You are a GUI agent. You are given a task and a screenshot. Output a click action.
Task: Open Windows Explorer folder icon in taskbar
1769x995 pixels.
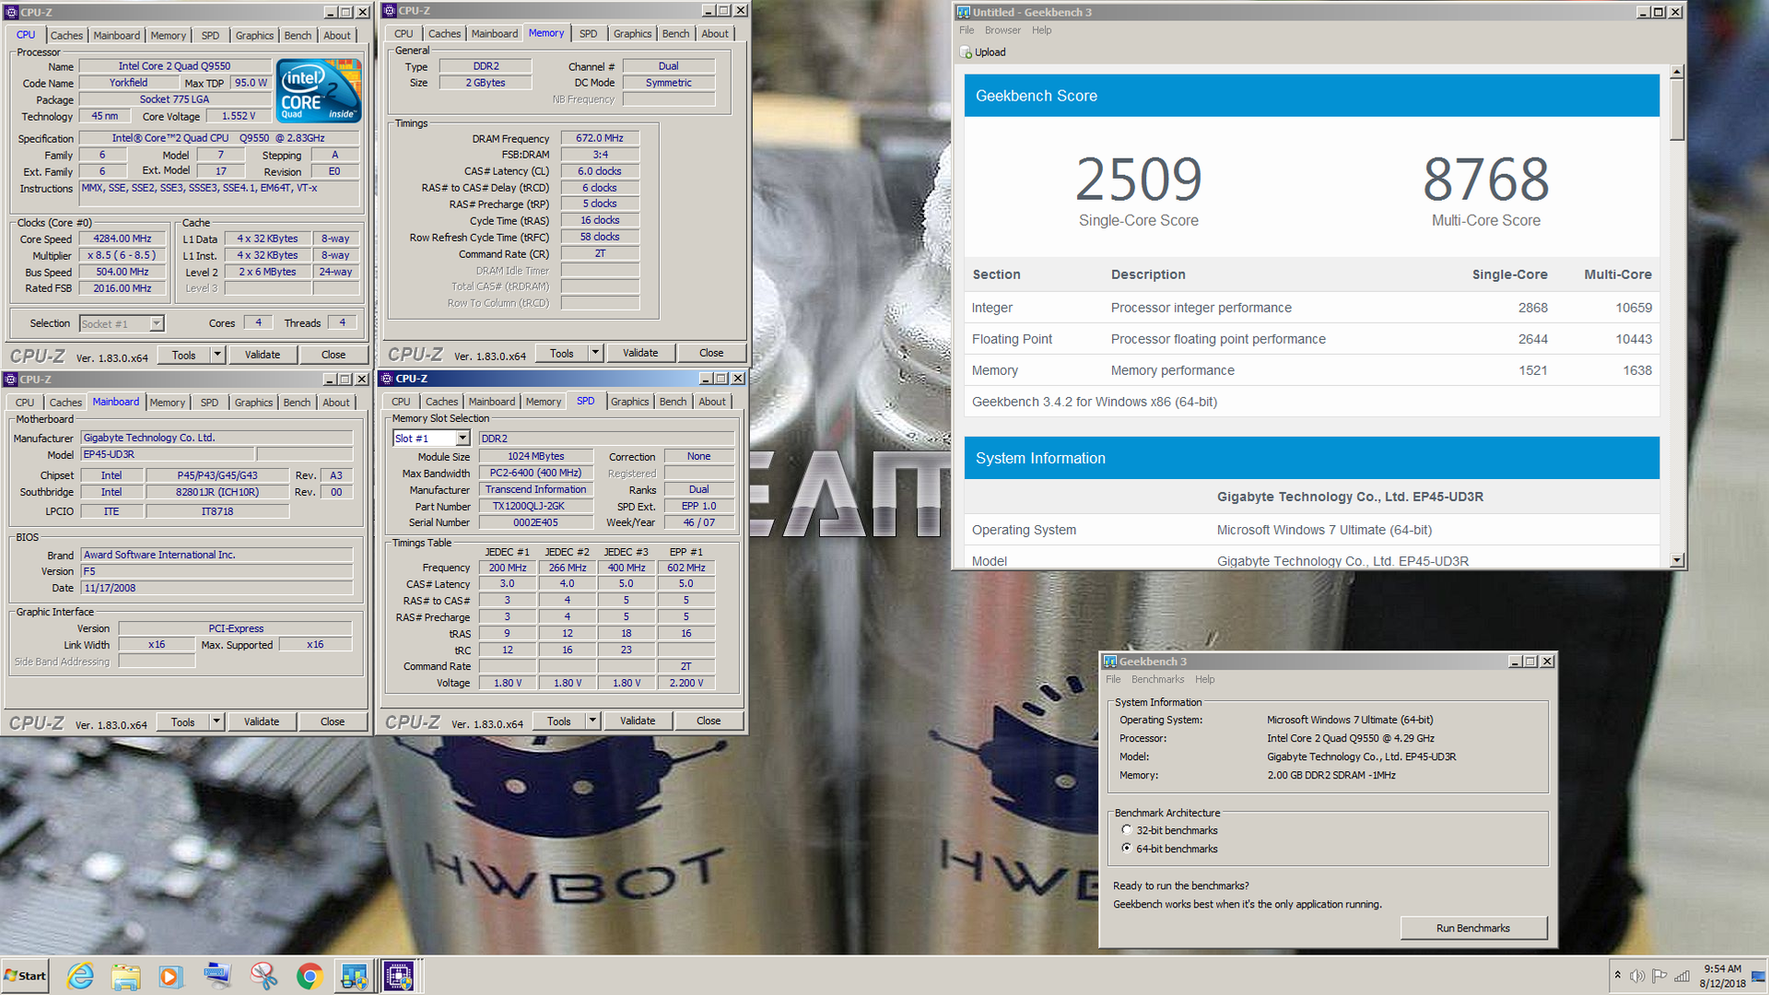[126, 976]
